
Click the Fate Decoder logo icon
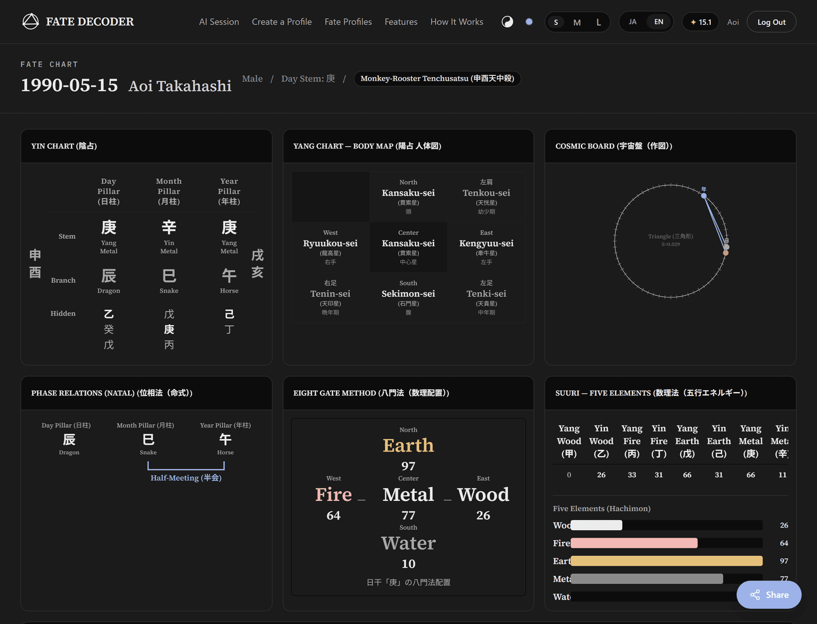[x=31, y=22]
